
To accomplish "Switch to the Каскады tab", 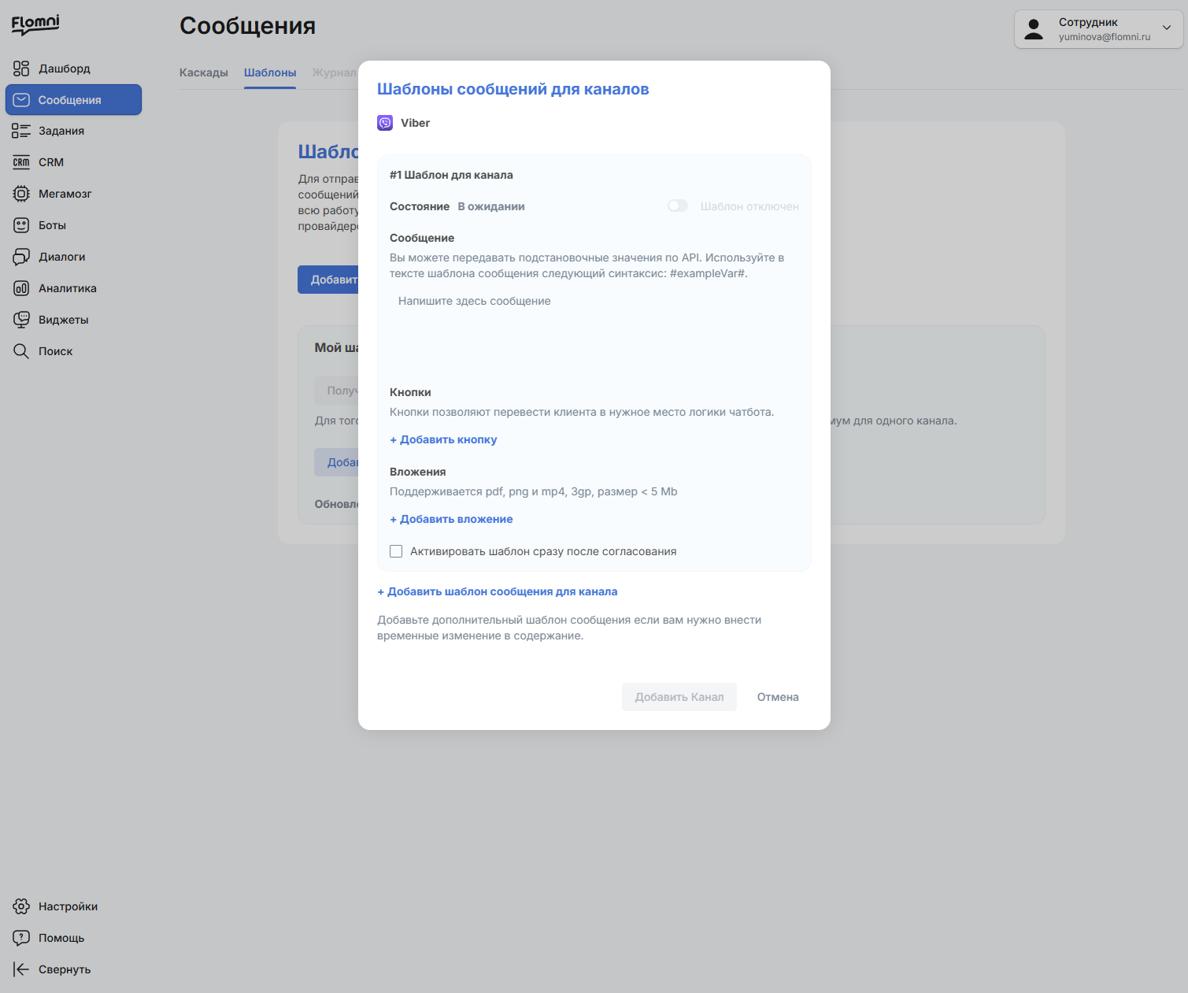I will (204, 72).
